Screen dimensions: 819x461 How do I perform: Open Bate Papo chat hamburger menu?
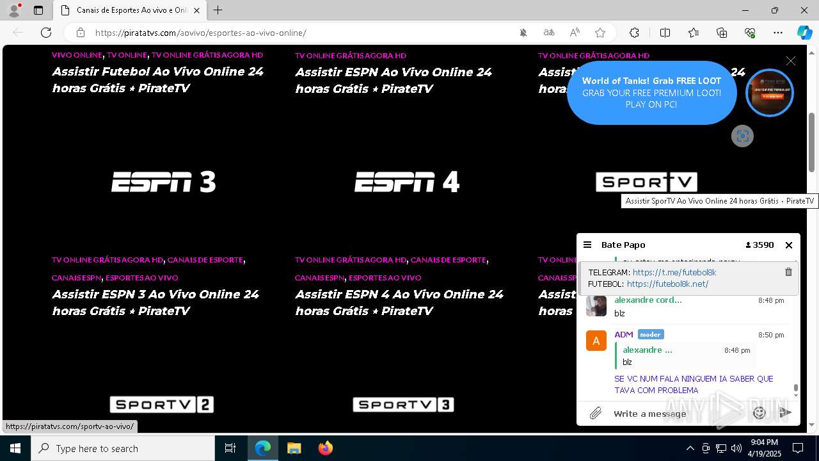tap(587, 245)
